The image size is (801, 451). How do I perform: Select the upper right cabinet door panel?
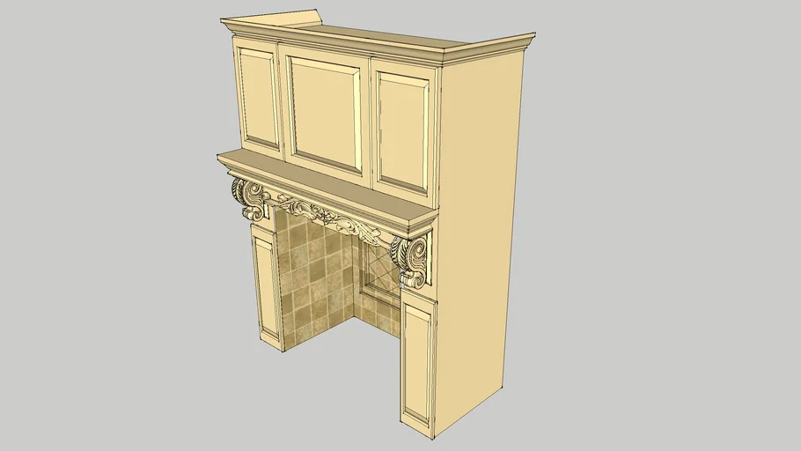click(404, 132)
